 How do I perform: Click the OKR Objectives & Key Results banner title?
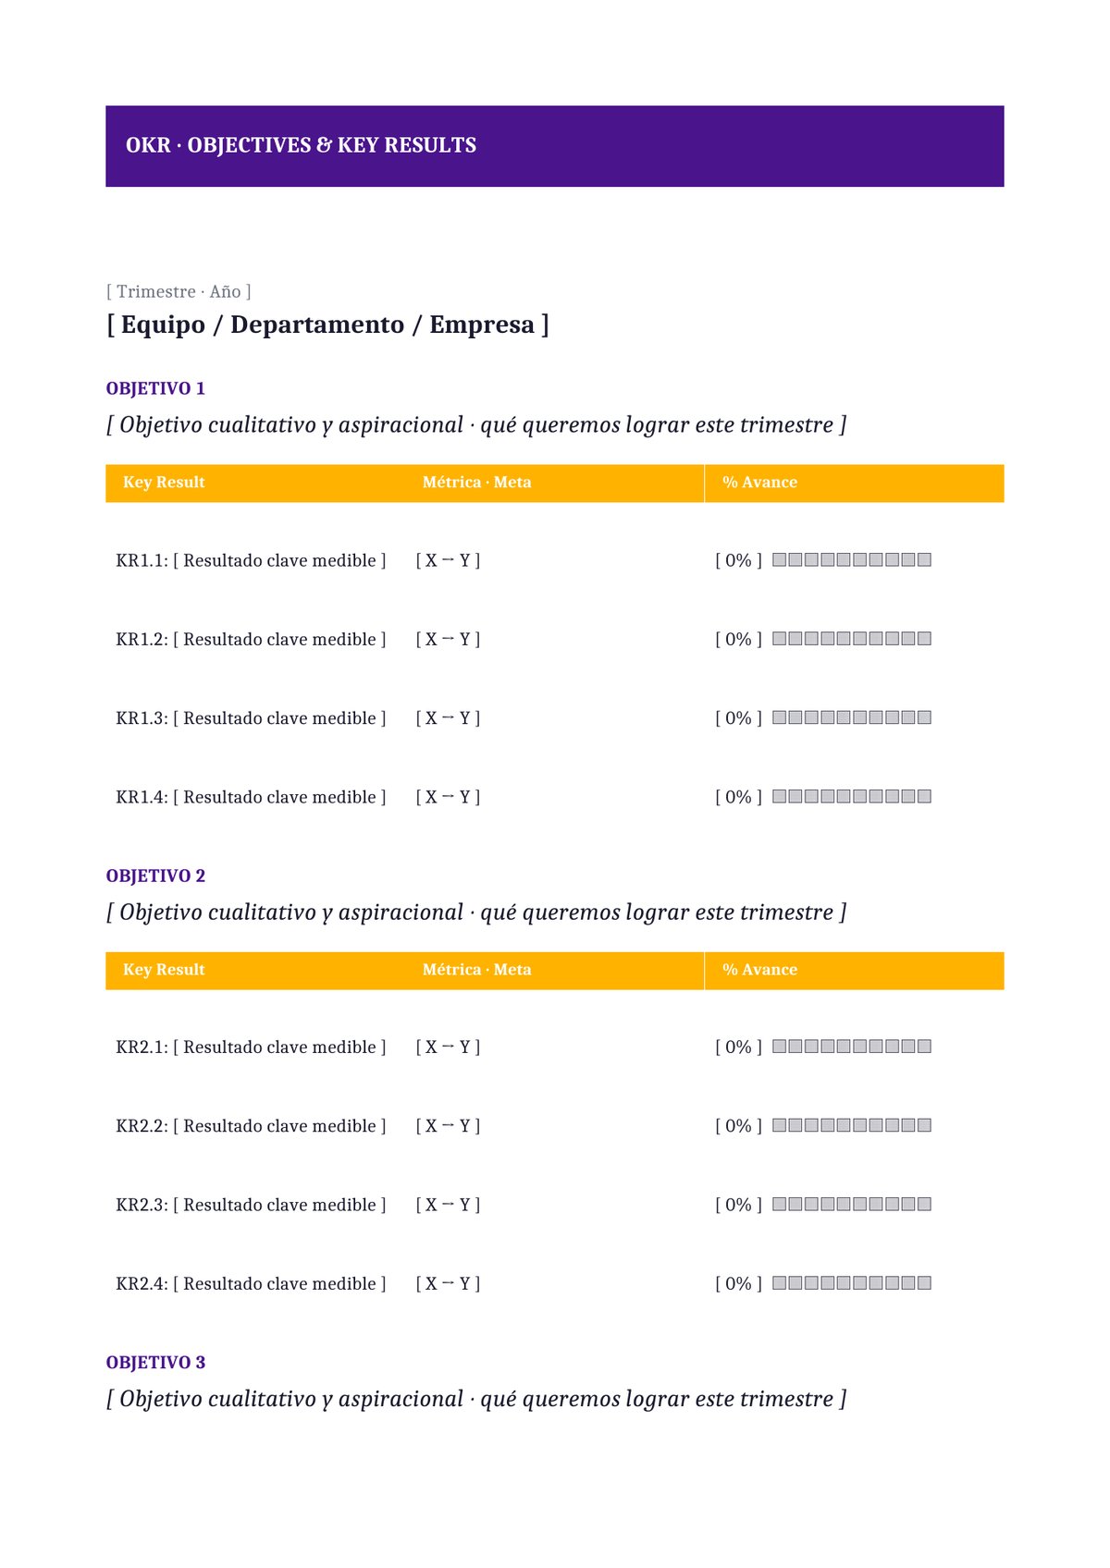coord(301,145)
